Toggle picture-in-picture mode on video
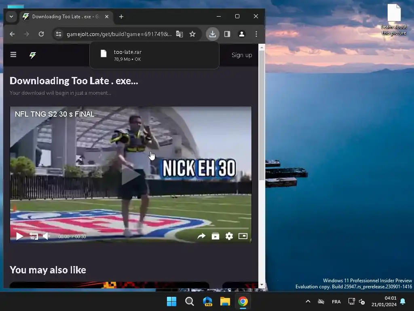 (243, 236)
